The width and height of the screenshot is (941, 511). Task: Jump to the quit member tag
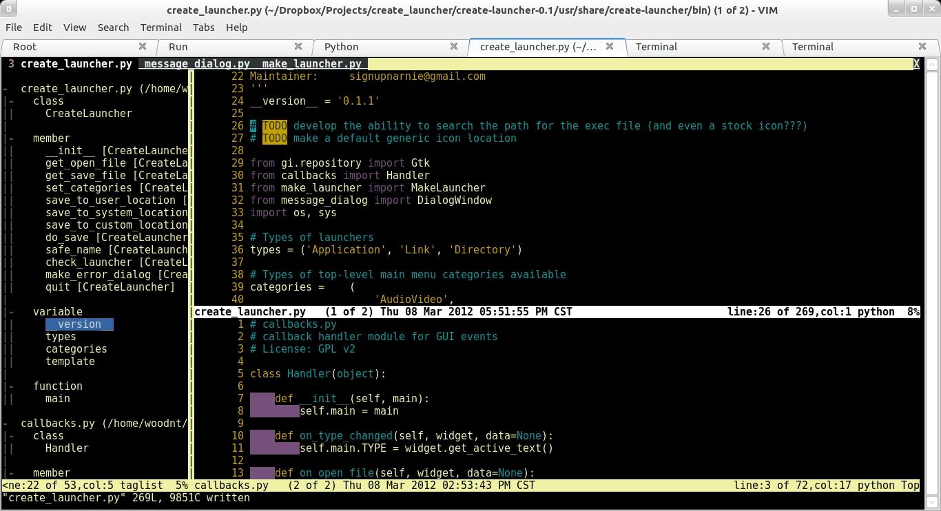[110, 286]
